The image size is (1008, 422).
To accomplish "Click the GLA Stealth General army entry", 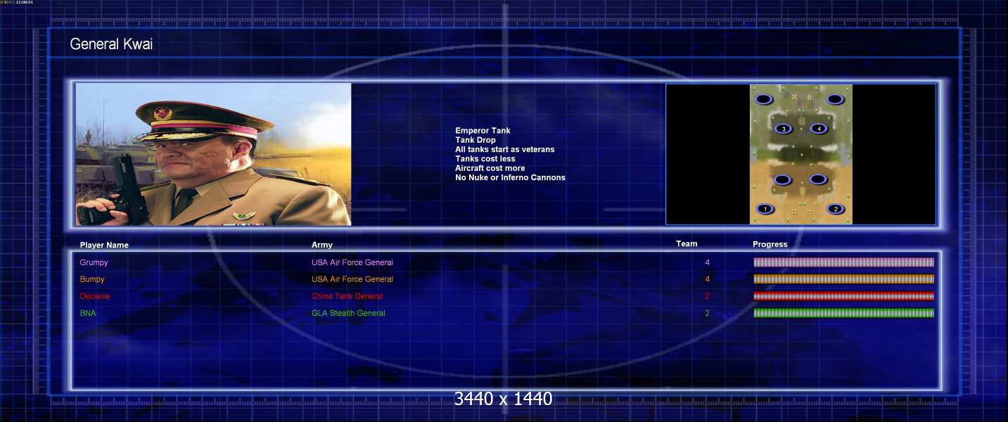I will 348,313.
